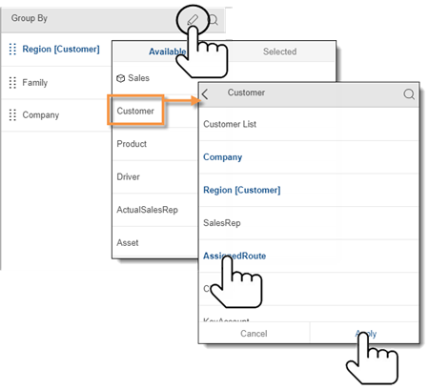Click the pencil edit icon in Group By
The image size is (429, 390).
(193, 20)
